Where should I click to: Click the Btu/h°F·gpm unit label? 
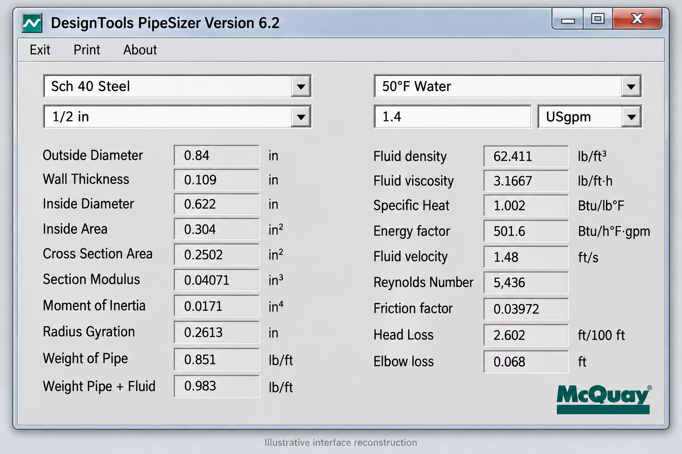614,231
